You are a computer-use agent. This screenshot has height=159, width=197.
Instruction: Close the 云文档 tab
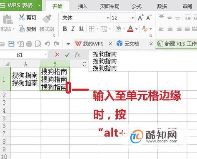(151, 44)
